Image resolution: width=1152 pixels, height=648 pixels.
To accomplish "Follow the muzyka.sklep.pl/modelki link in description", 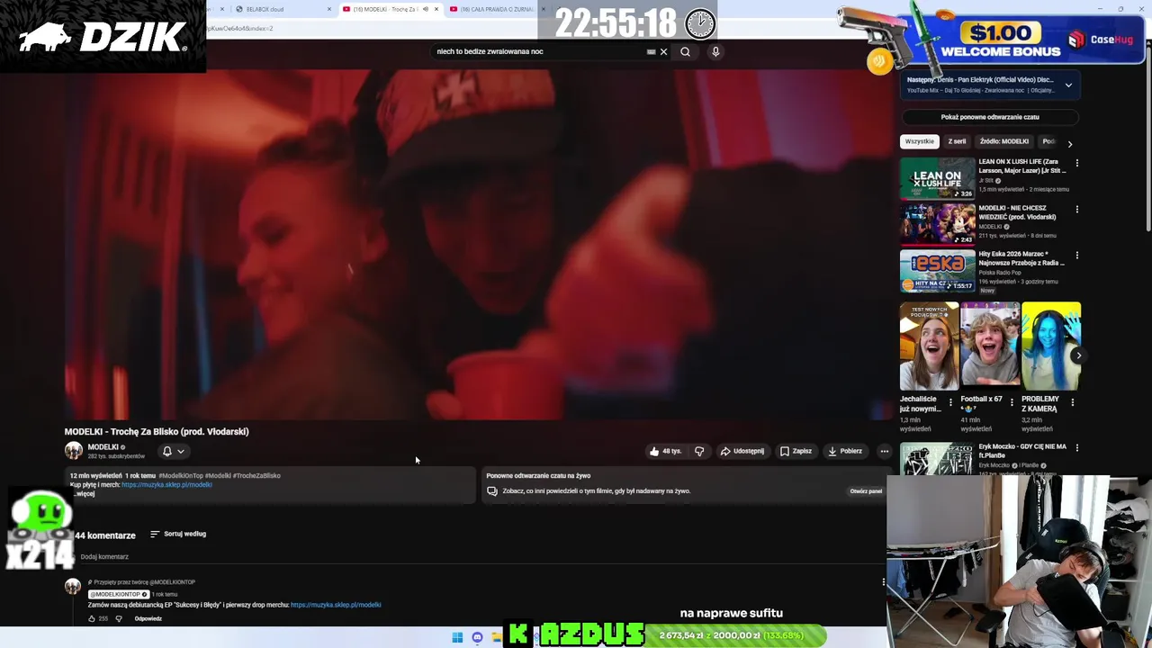I will (166, 485).
